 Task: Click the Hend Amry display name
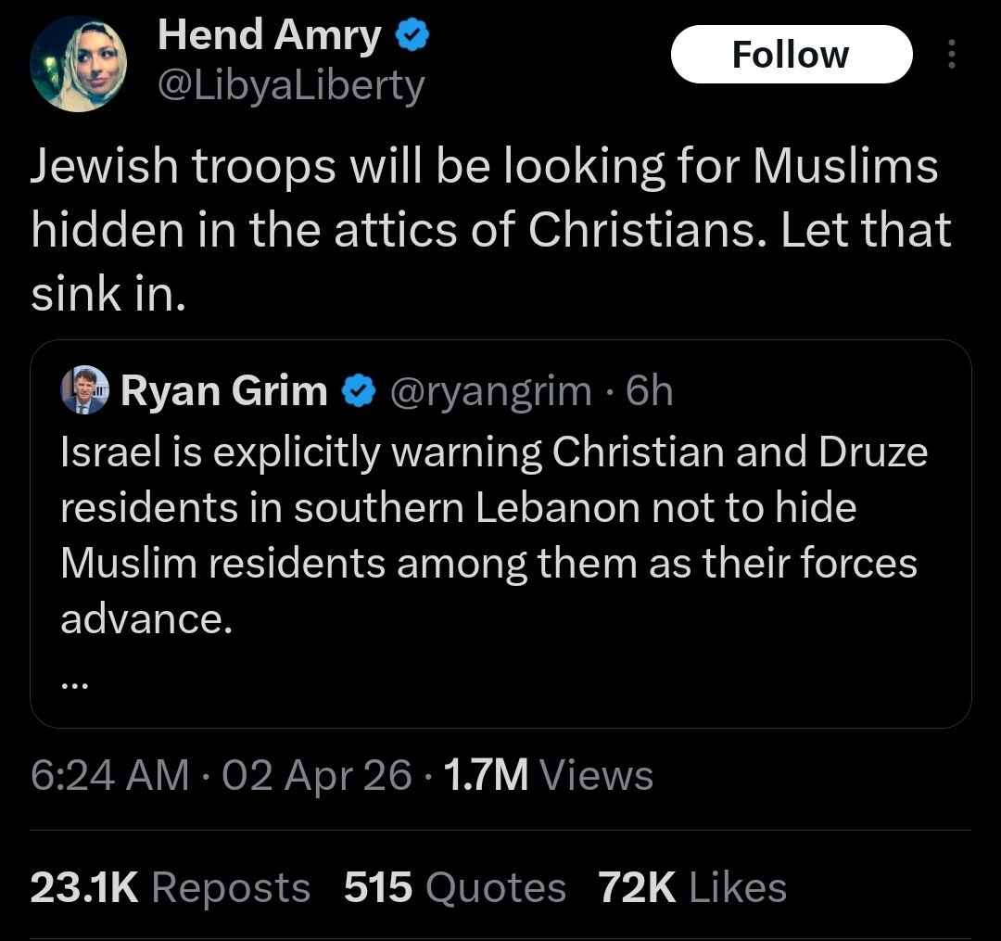click(270, 36)
